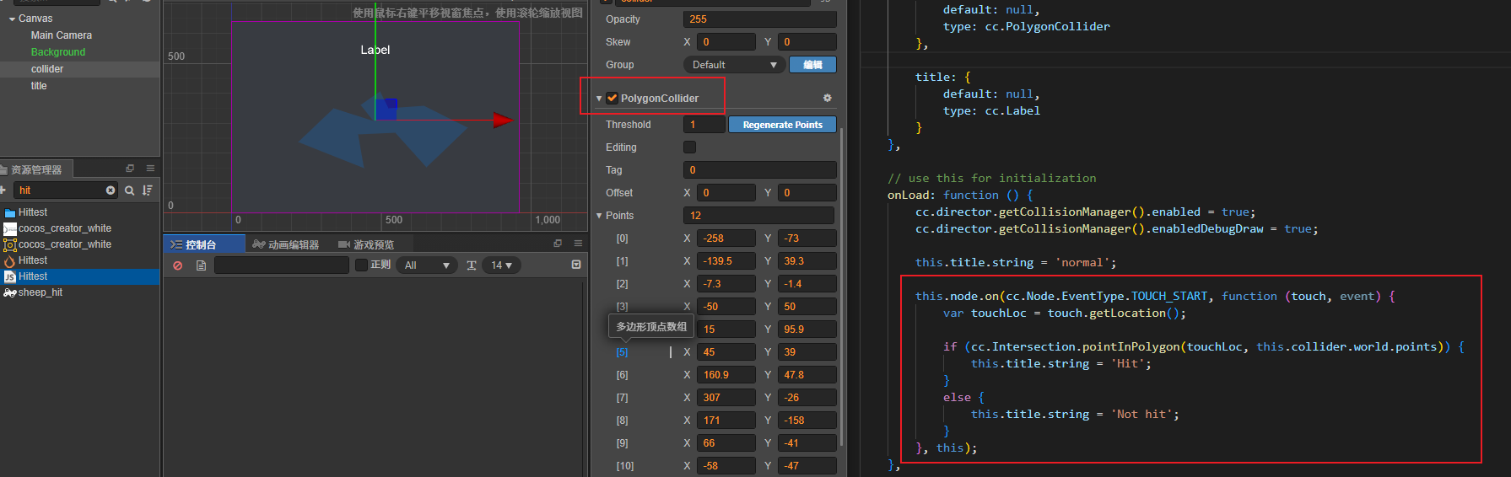Viewport: 1511px width, 477px height.
Task: Pop out the assets panel
Action: 130,169
